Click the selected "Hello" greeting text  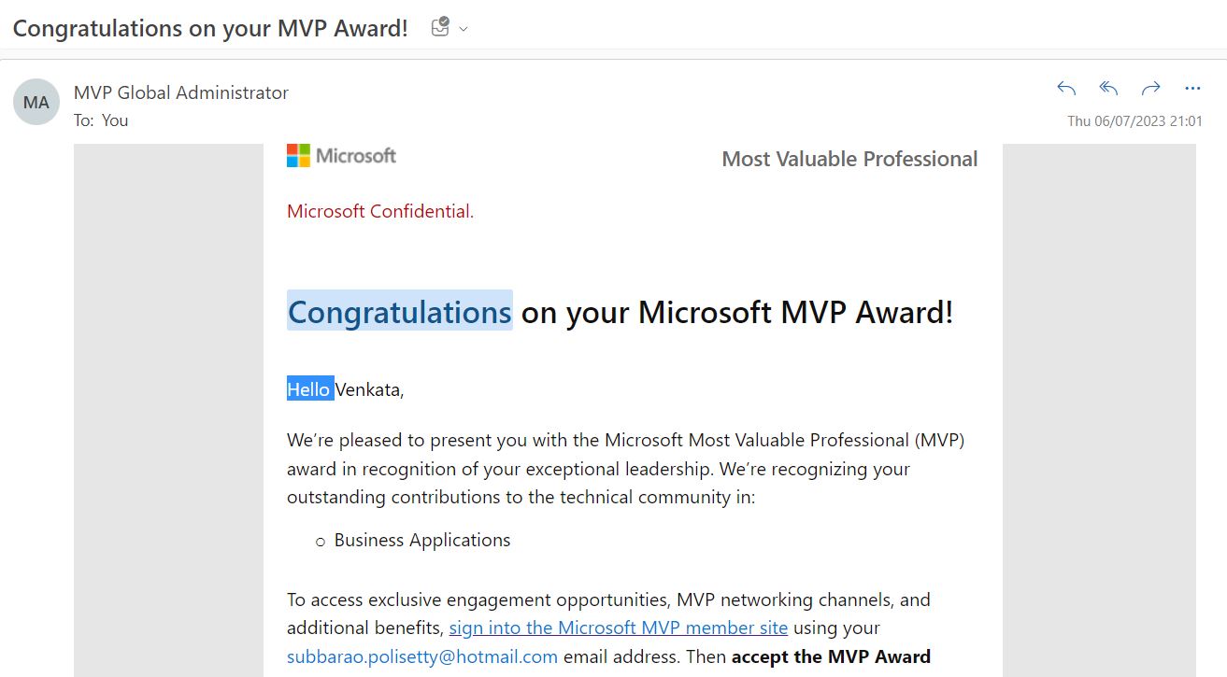[x=309, y=389]
